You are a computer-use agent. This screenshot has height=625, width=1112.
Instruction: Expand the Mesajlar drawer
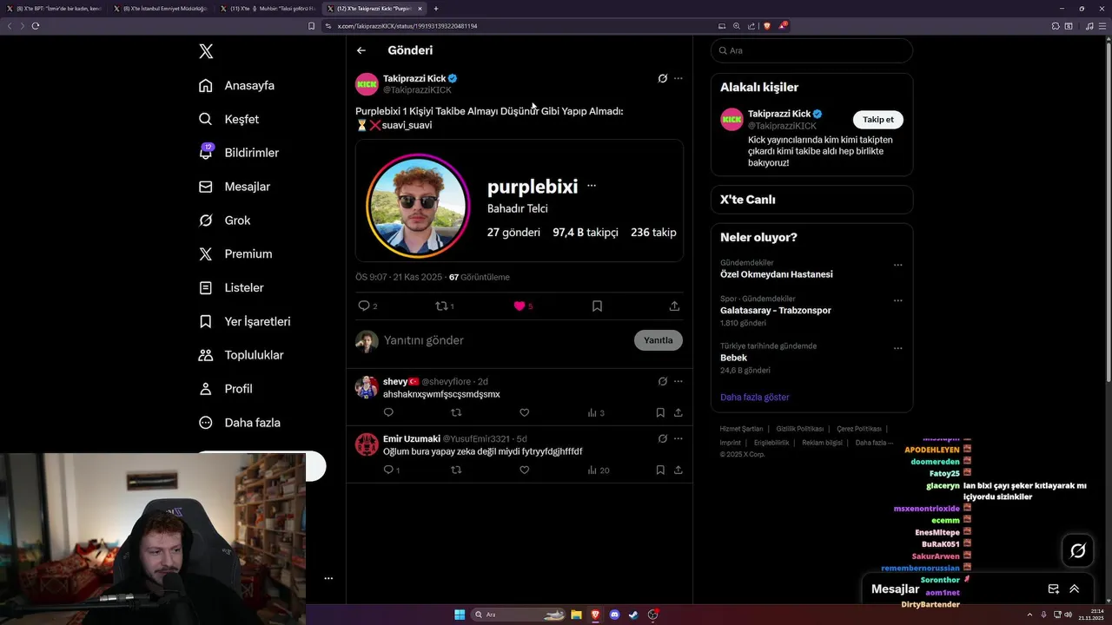point(1075,589)
